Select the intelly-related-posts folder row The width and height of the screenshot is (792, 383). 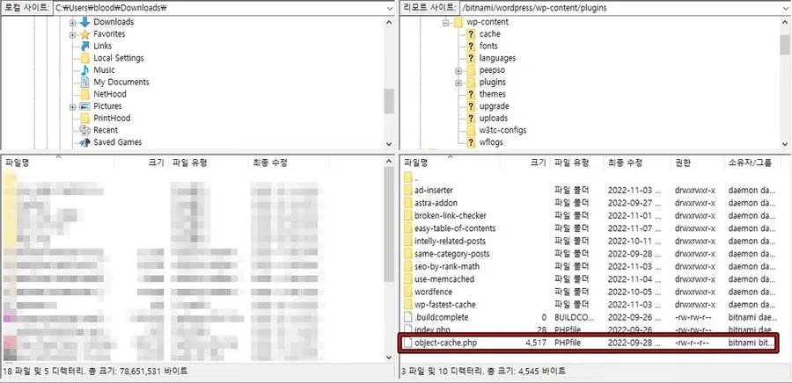click(x=590, y=241)
